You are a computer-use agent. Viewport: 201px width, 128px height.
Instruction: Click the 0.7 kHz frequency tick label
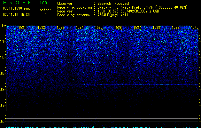[x=3, y=106]
